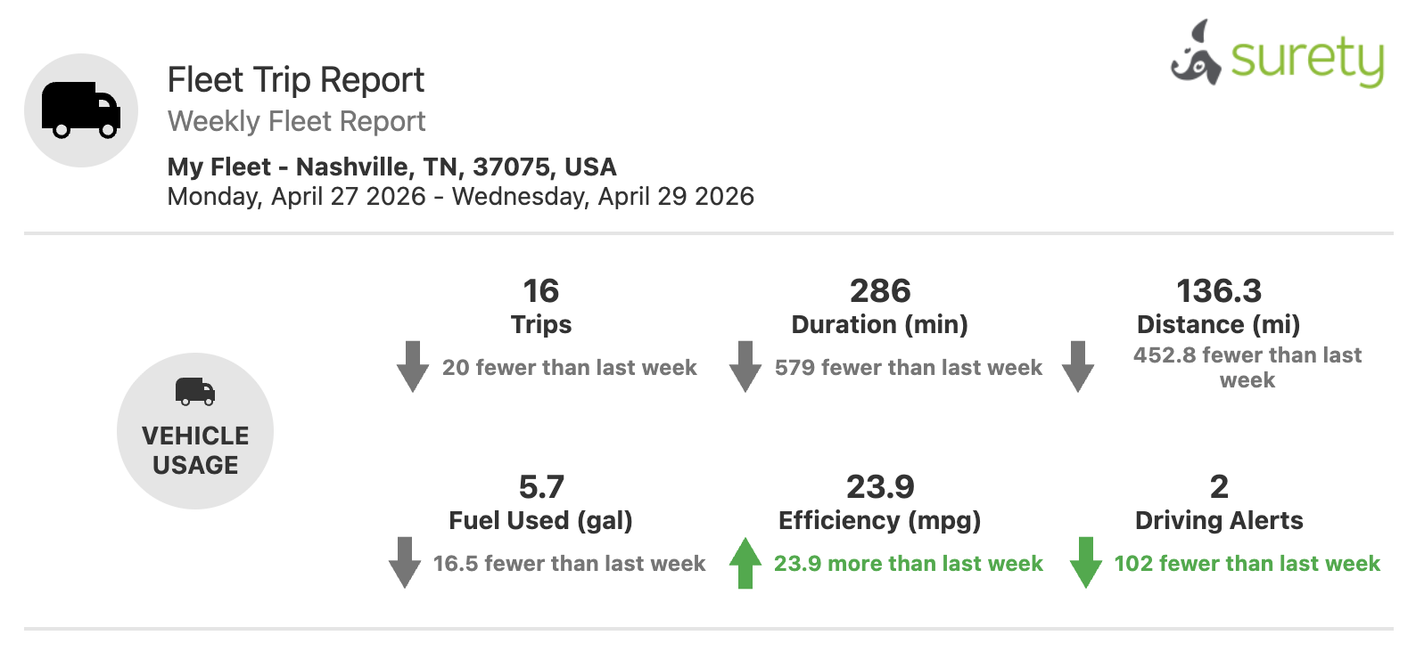Click the Surety dog logo
Image resolution: width=1416 pixels, height=668 pixels.
tap(1196, 55)
